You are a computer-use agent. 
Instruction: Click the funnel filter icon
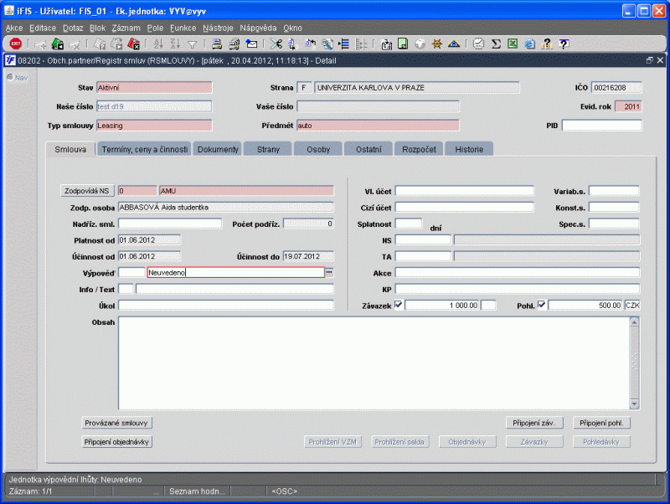(193, 44)
